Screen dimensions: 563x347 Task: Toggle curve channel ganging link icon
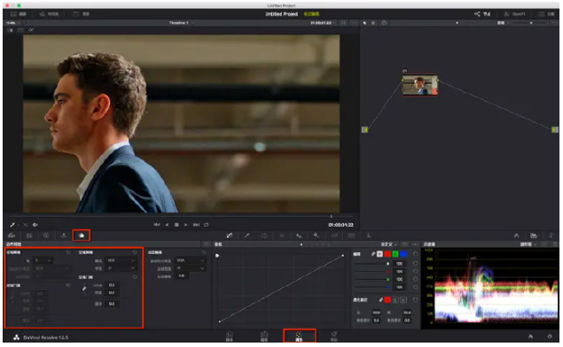coord(373,254)
